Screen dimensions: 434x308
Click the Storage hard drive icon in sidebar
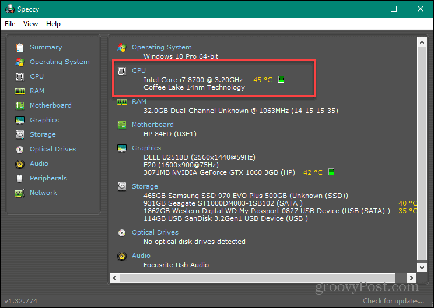point(20,134)
